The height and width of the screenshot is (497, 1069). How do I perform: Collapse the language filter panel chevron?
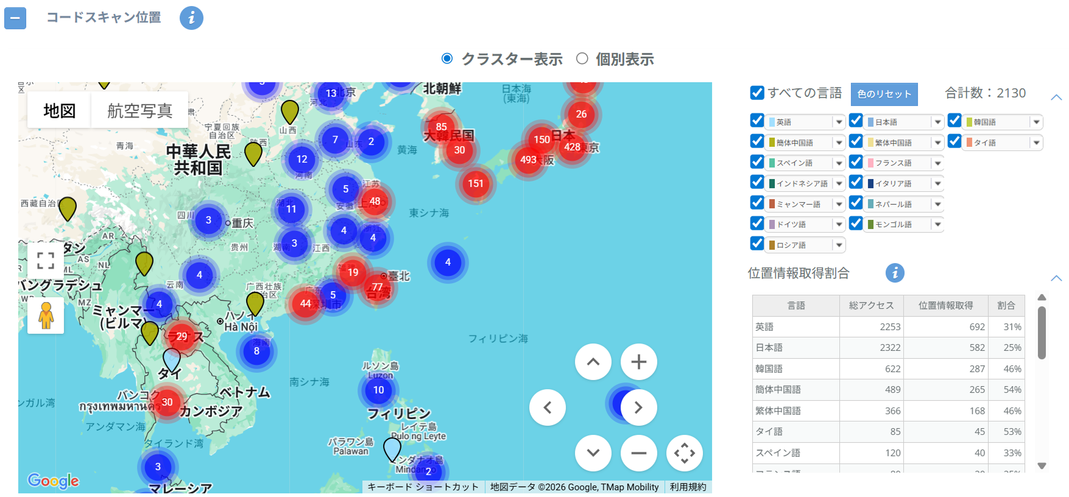point(1056,97)
